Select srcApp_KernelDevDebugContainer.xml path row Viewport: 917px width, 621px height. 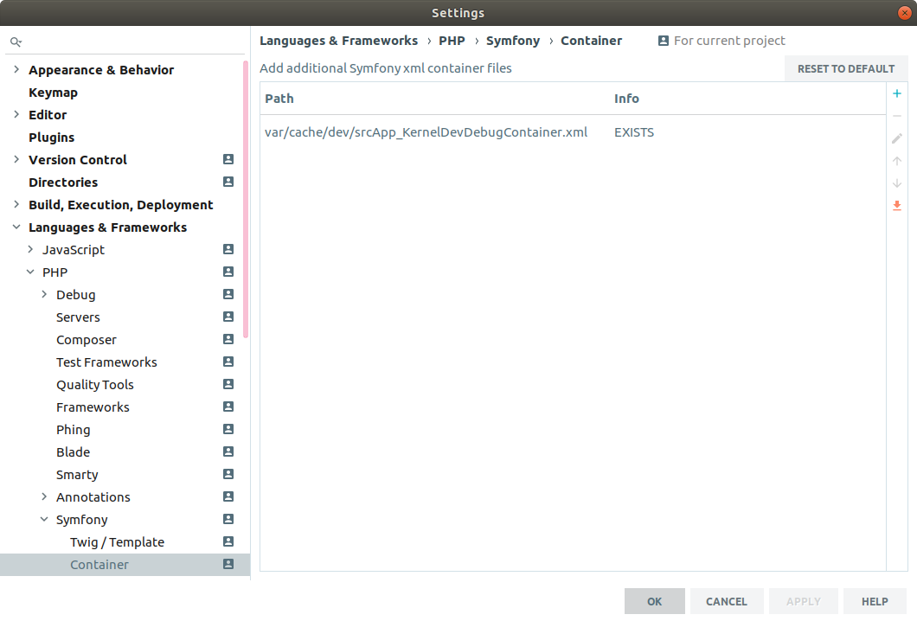(573, 132)
